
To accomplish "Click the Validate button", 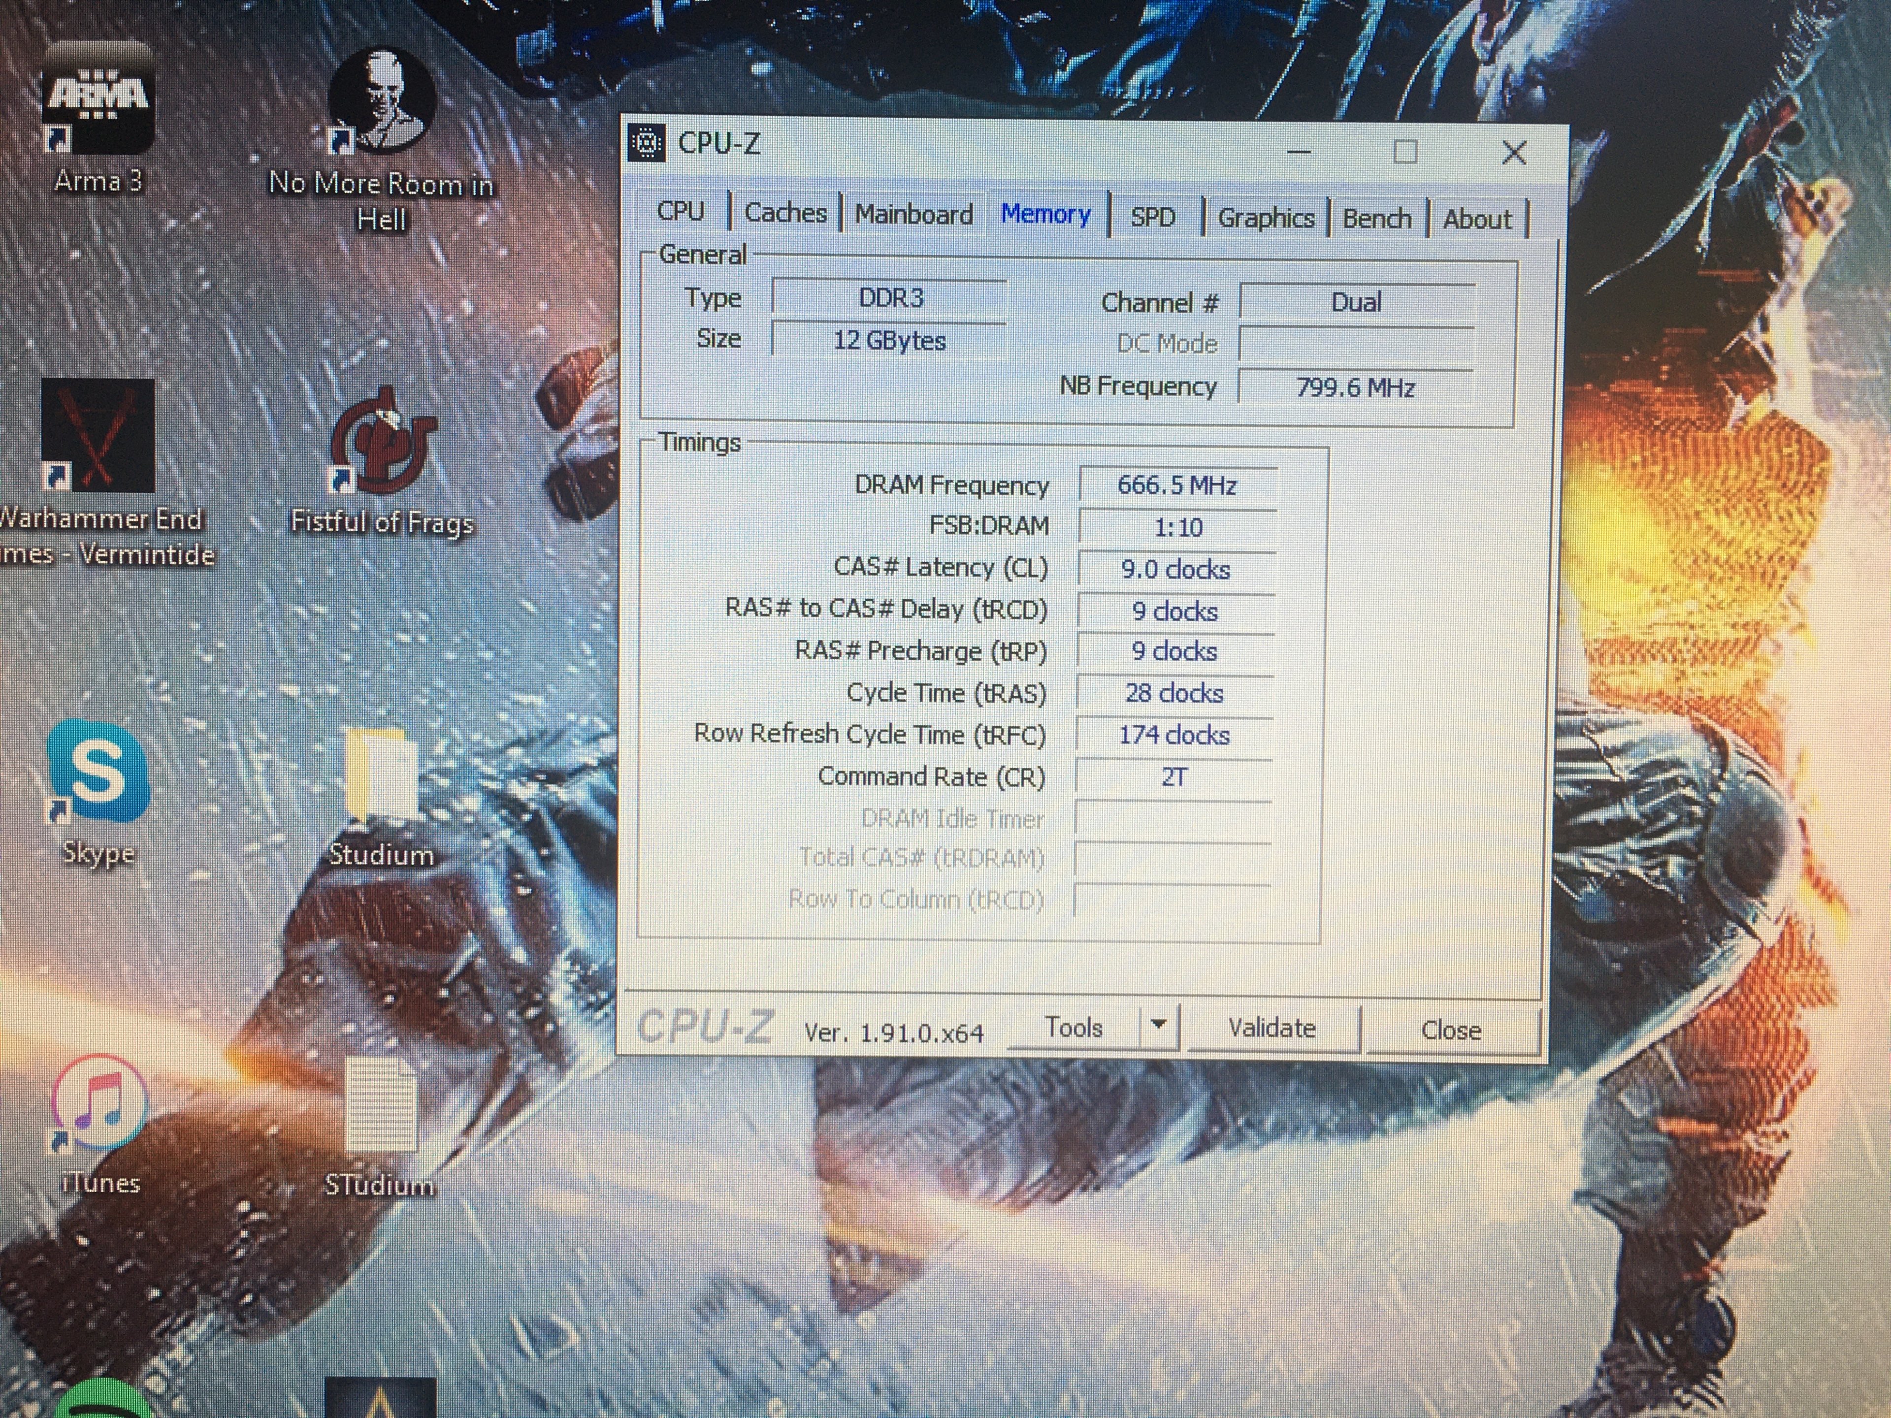I will click(x=1271, y=1028).
